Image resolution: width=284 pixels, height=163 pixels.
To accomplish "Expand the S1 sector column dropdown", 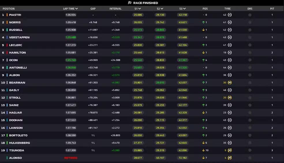I will click(139, 9).
